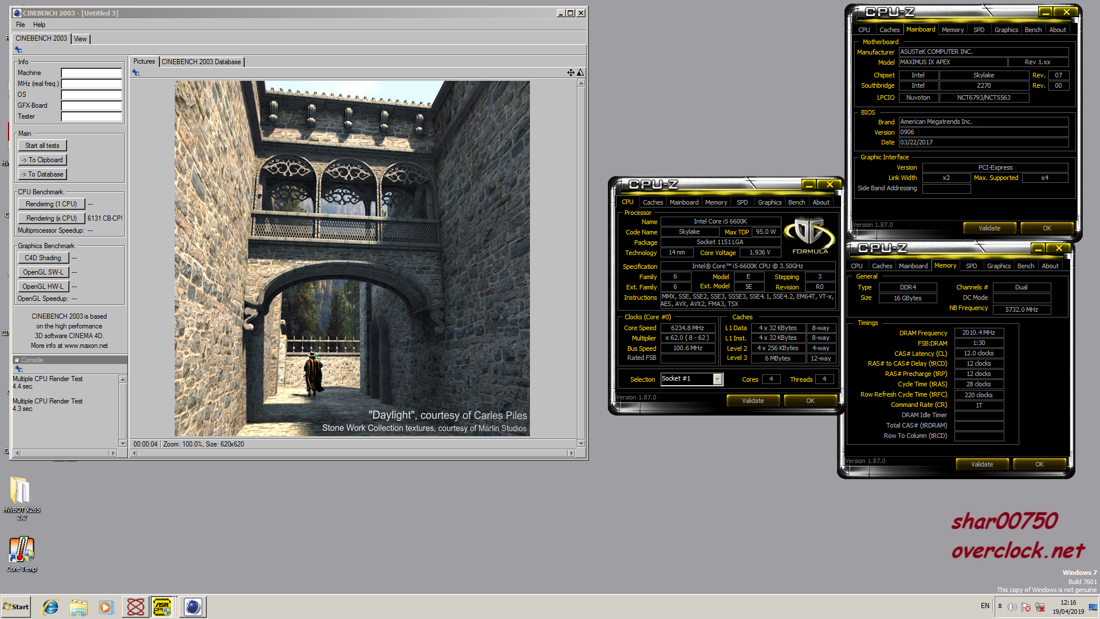Click OK in CPU-Z Mainboard window
Viewport: 1100px width, 619px height.
[1047, 228]
